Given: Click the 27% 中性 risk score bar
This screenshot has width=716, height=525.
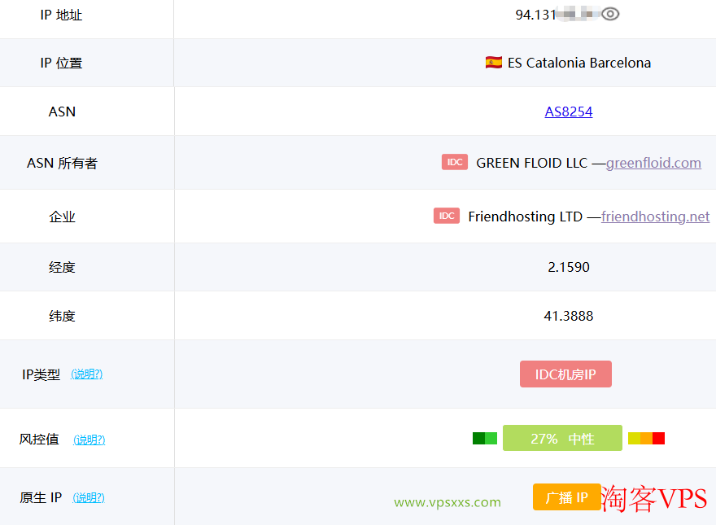Looking at the screenshot, I should pyautogui.click(x=562, y=438).
